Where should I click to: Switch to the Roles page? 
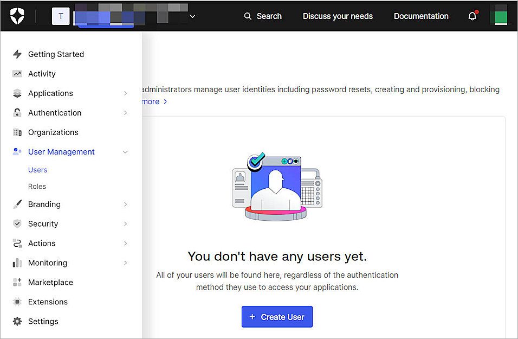[36, 186]
